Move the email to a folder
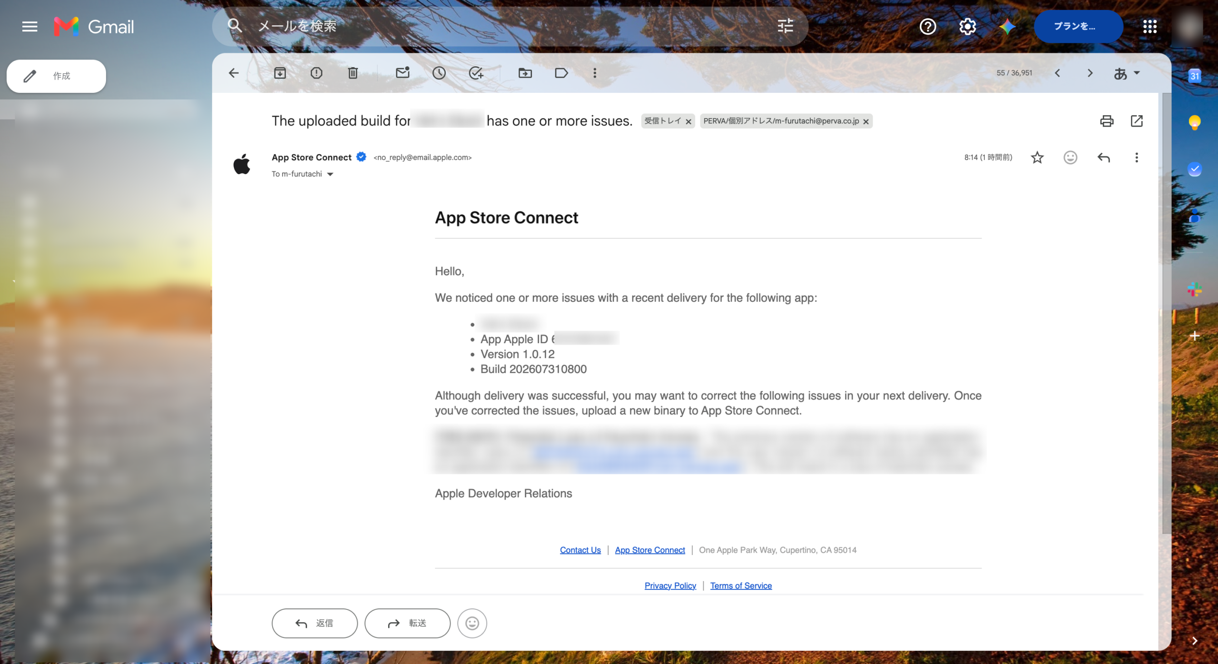The height and width of the screenshot is (664, 1218). (x=525, y=73)
